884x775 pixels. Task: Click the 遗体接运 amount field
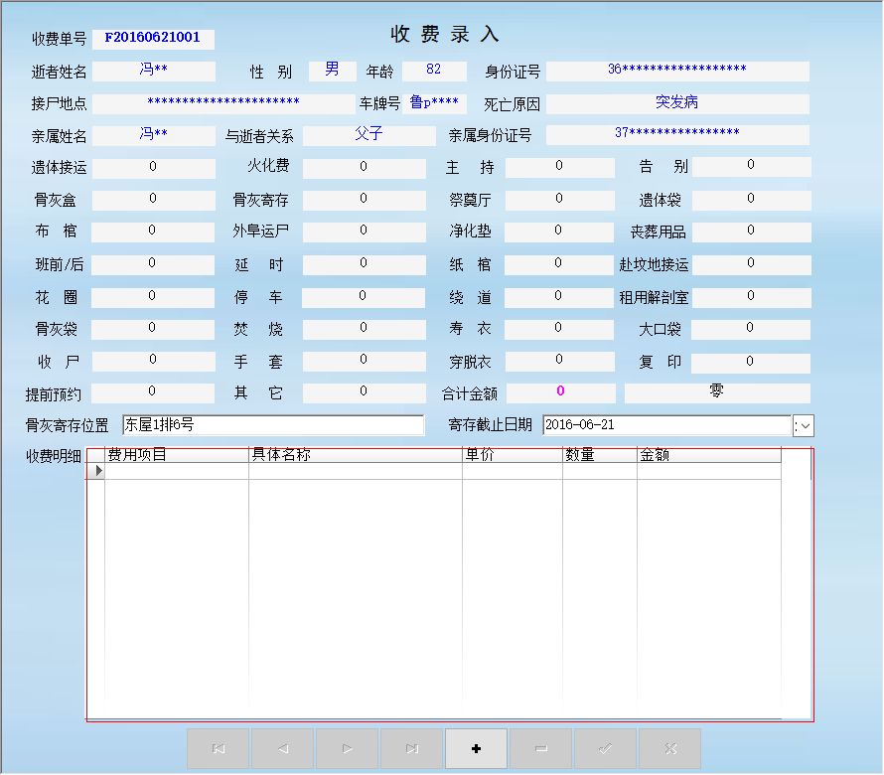click(x=153, y=168)
